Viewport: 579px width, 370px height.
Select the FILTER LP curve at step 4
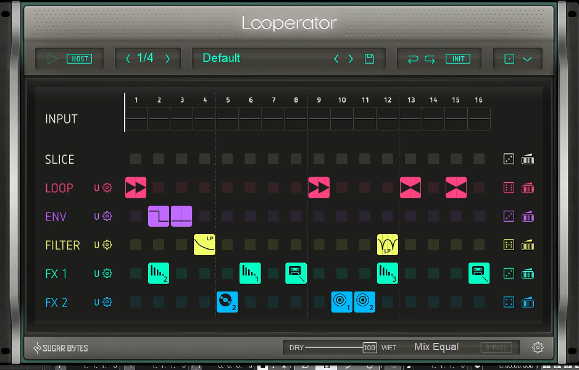[204, 245]
